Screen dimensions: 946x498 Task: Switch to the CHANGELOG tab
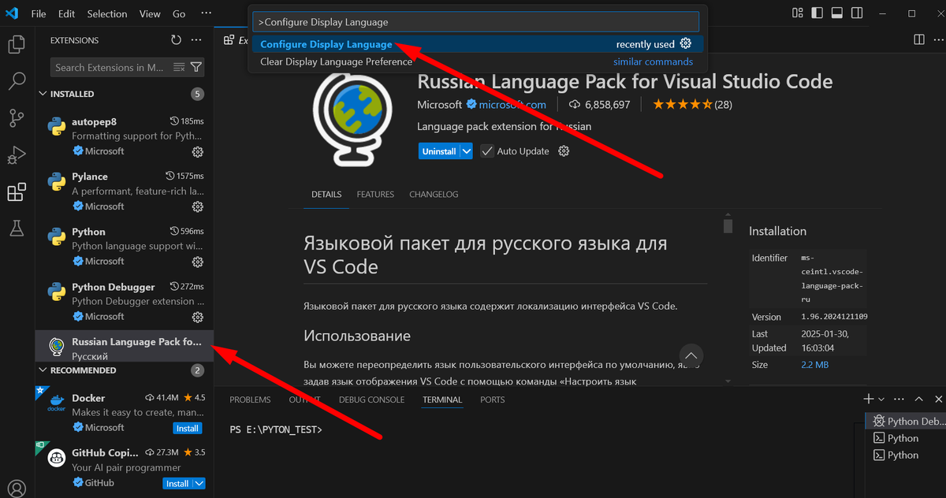434,194
